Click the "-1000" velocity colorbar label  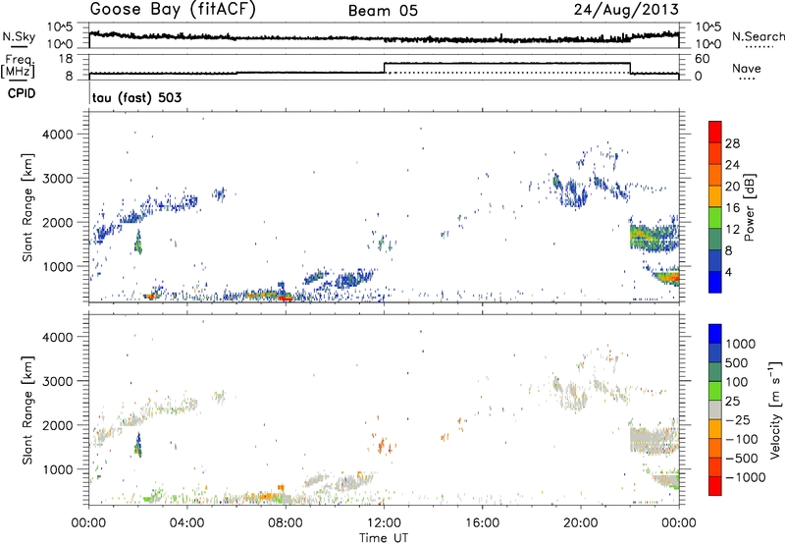pos(746,477)
